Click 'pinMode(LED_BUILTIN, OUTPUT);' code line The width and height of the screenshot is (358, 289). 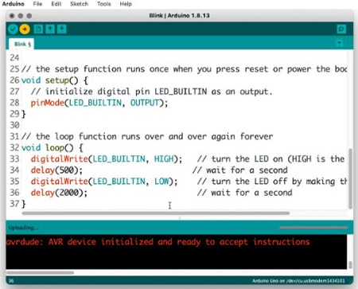tap(99, 103)
